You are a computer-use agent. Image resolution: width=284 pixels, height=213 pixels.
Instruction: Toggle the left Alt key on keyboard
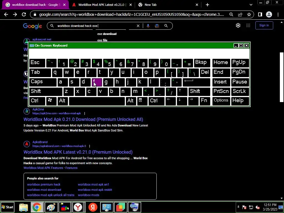click(x=63, y=101)
